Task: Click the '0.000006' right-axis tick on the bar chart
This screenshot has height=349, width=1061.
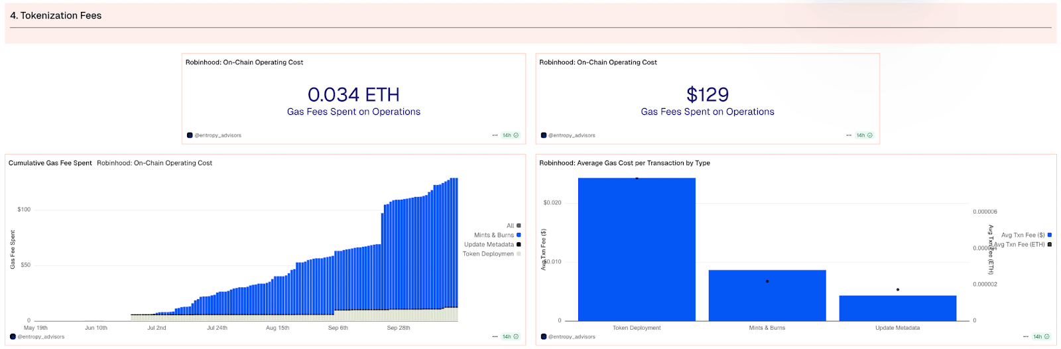Action: (985, 212)
